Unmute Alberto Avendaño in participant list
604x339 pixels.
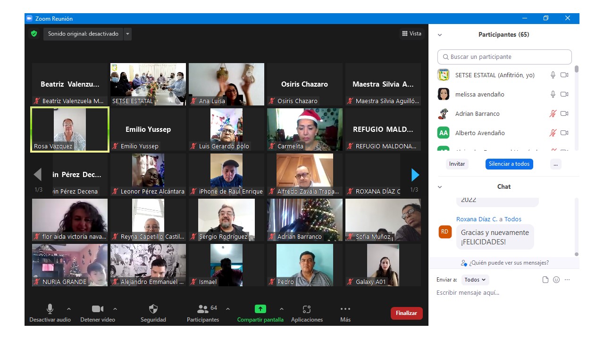pos(553,133)
